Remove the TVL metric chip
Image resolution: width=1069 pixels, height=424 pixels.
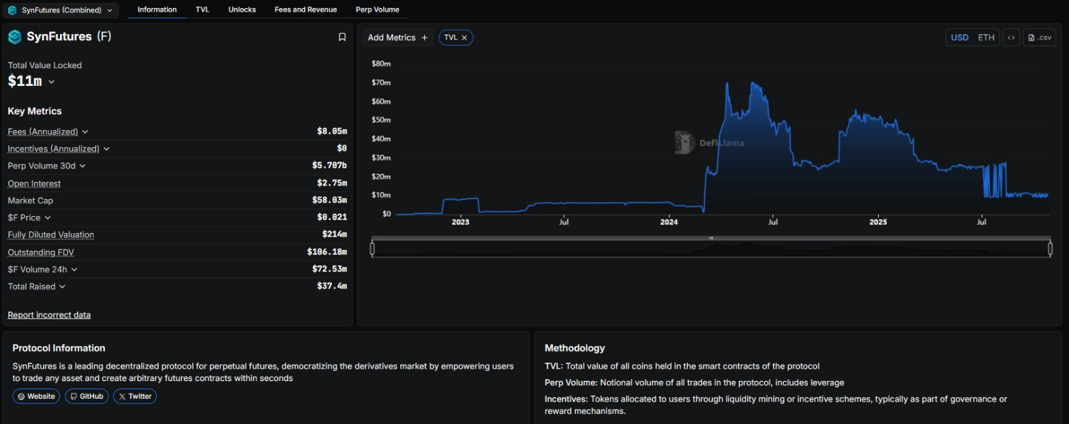tap(464, 38)
